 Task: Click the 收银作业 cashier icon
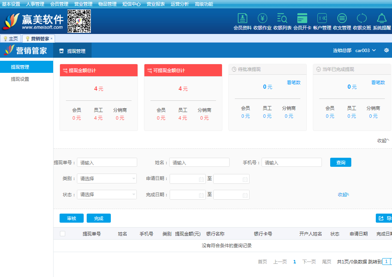262,18
